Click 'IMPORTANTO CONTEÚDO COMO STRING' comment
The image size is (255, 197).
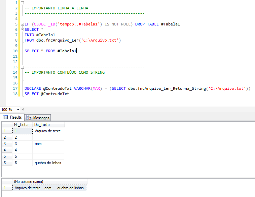click(68, 72)
